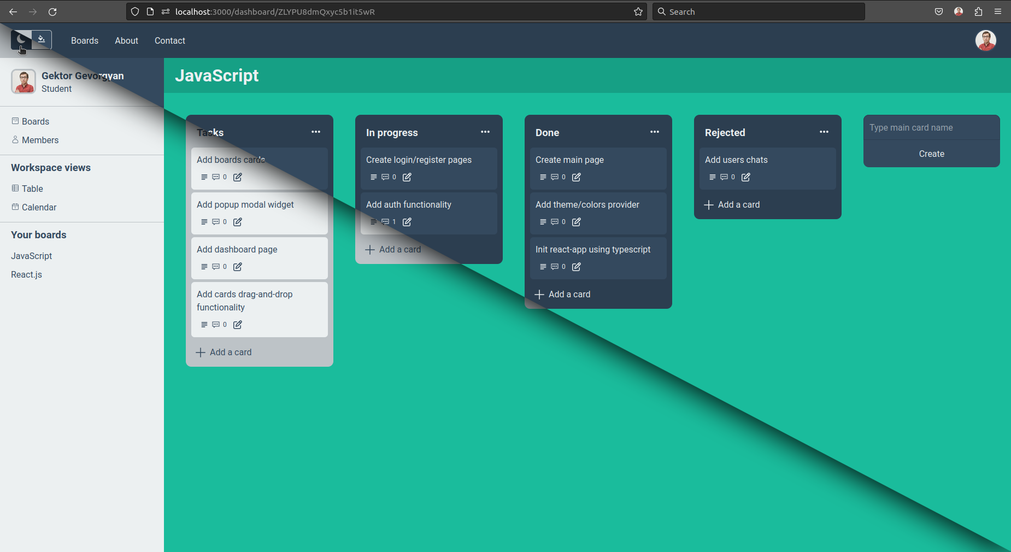
Task: Click the Create button for a new column
Action: 931,154
